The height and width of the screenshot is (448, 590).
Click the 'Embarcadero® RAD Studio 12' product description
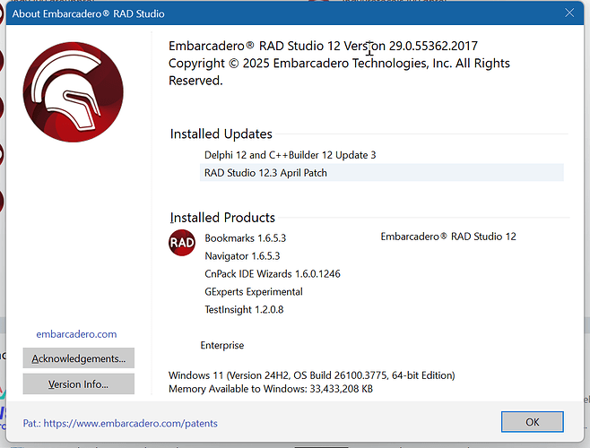click(448, 237)
